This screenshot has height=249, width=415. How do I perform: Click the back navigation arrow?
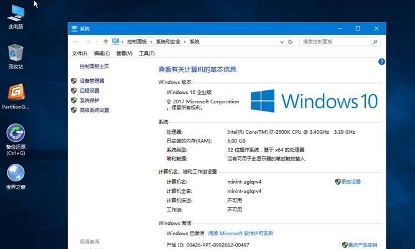click(77, 42)
